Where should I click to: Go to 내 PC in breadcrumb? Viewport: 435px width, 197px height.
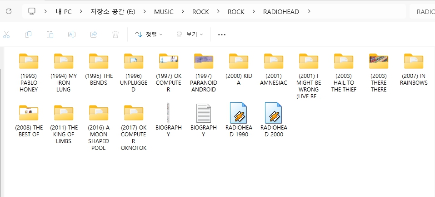tap(64, 12)
